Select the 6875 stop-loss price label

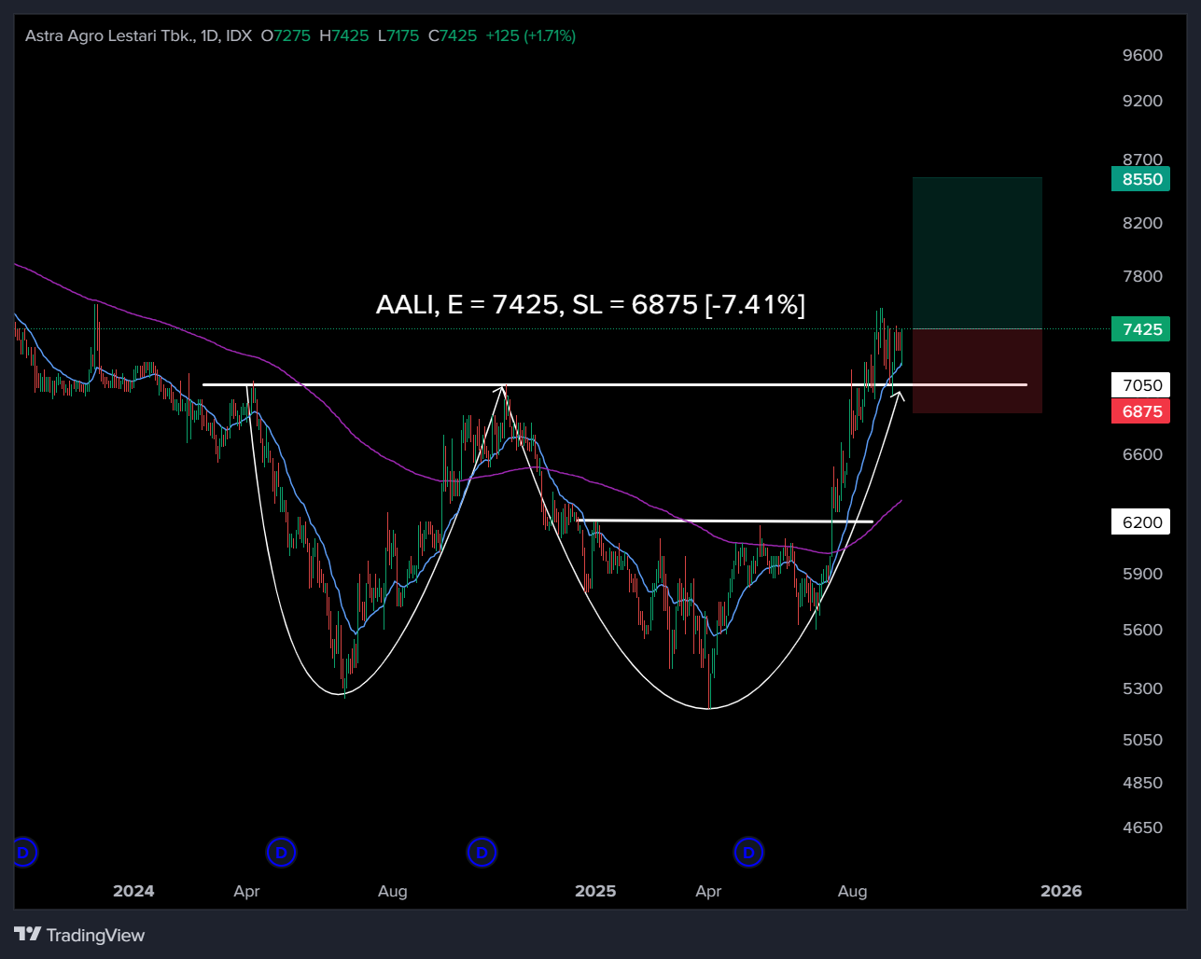coord(1140,411)
